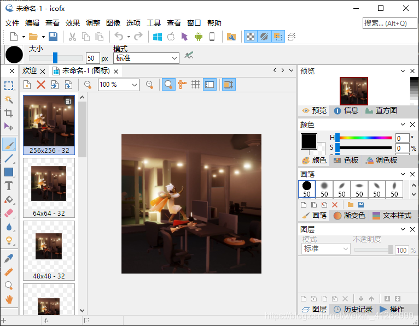Click the search box 搜索... (Alt+Q)
The image size is (419, 326).
click(389, 23)
